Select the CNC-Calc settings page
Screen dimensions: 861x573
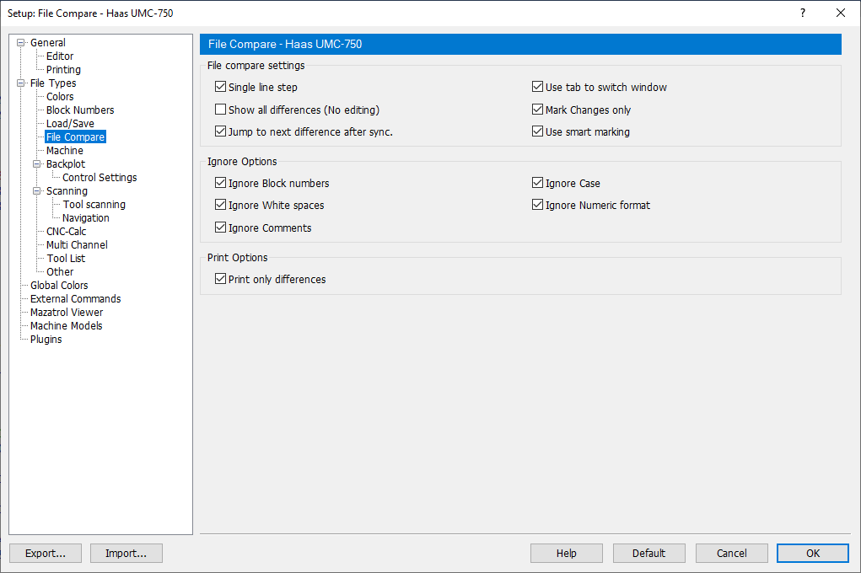click(x=65, y=231)
